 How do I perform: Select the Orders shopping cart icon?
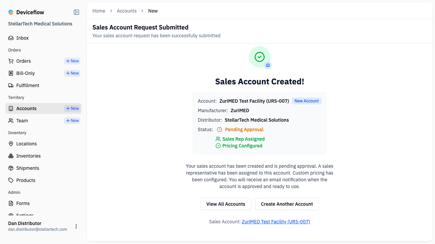click(11, 61)
